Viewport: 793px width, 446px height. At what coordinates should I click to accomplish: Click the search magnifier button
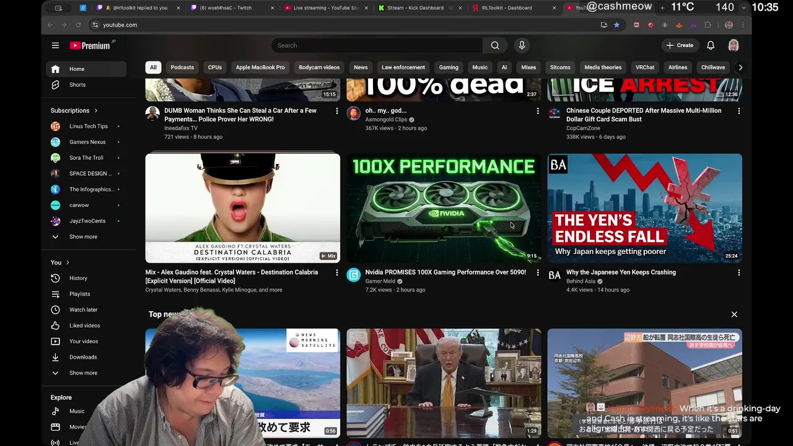(495, 45)
